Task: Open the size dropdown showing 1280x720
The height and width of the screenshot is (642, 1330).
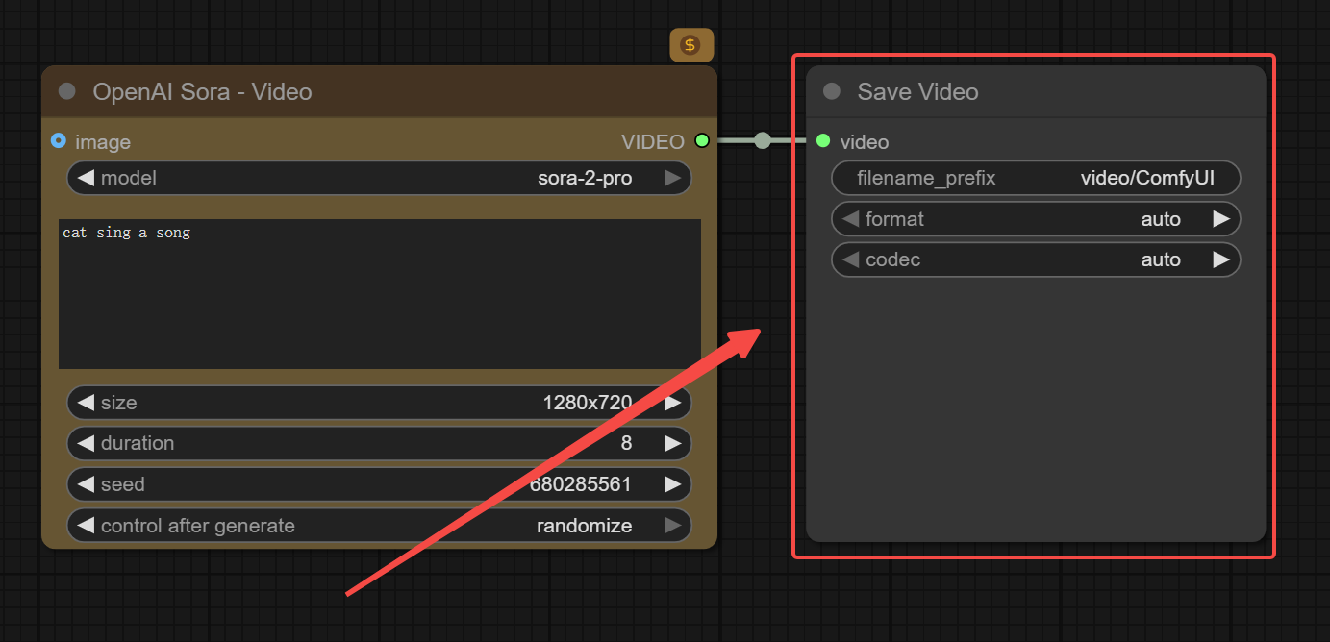Action: (379, 403)
